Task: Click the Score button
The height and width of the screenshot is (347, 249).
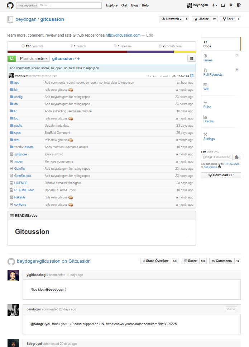Action: point(190,261)
